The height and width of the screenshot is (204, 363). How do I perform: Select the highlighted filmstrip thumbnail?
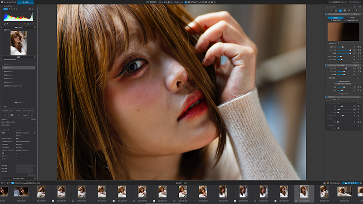click(x=304, y=192)
